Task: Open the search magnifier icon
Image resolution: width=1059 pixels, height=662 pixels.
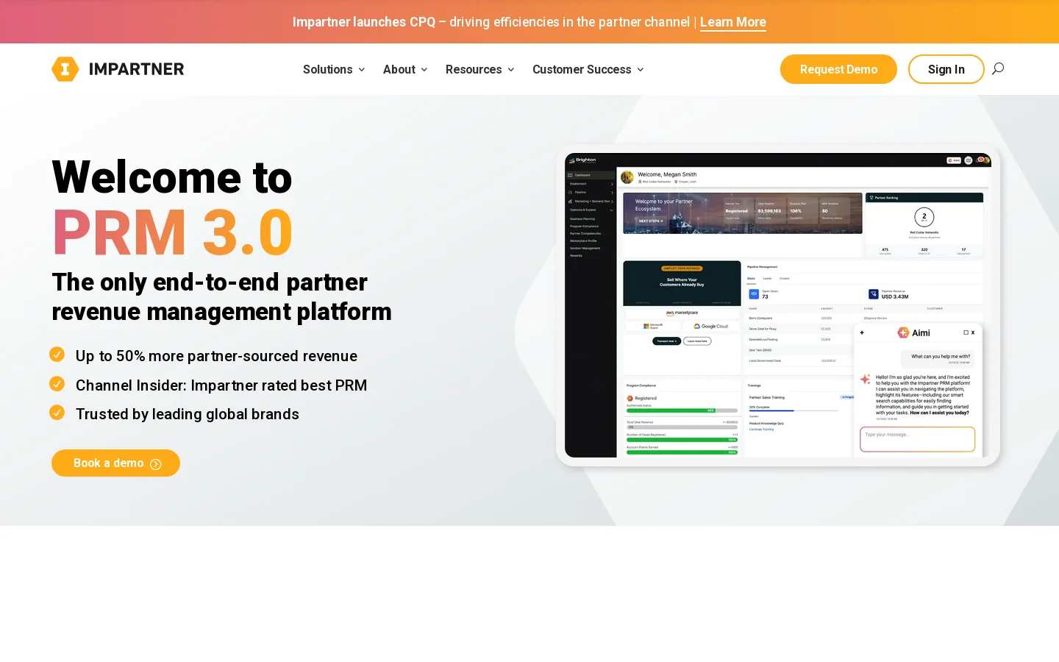Action: [998, 68]
